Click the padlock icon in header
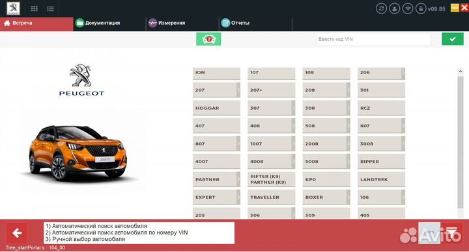This screenshot has height=252, width=469. [x=421, y=8]
